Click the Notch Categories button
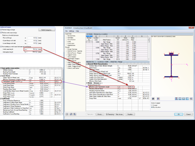The image size is (195, 146). pyautogui.click(x=47, y=30)
